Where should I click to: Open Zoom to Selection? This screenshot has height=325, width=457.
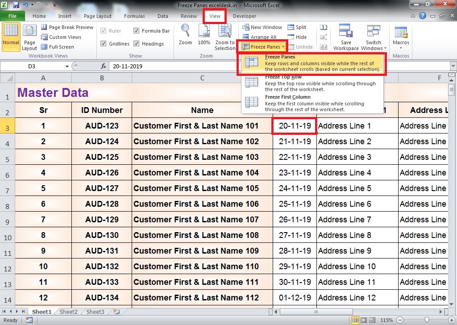pos(224,36)
